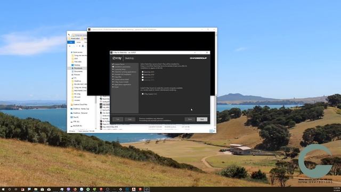This screenshot has width=341, height=192.
Task: Open the Home tab in File Explorer
Action: (x=78, y=42)
